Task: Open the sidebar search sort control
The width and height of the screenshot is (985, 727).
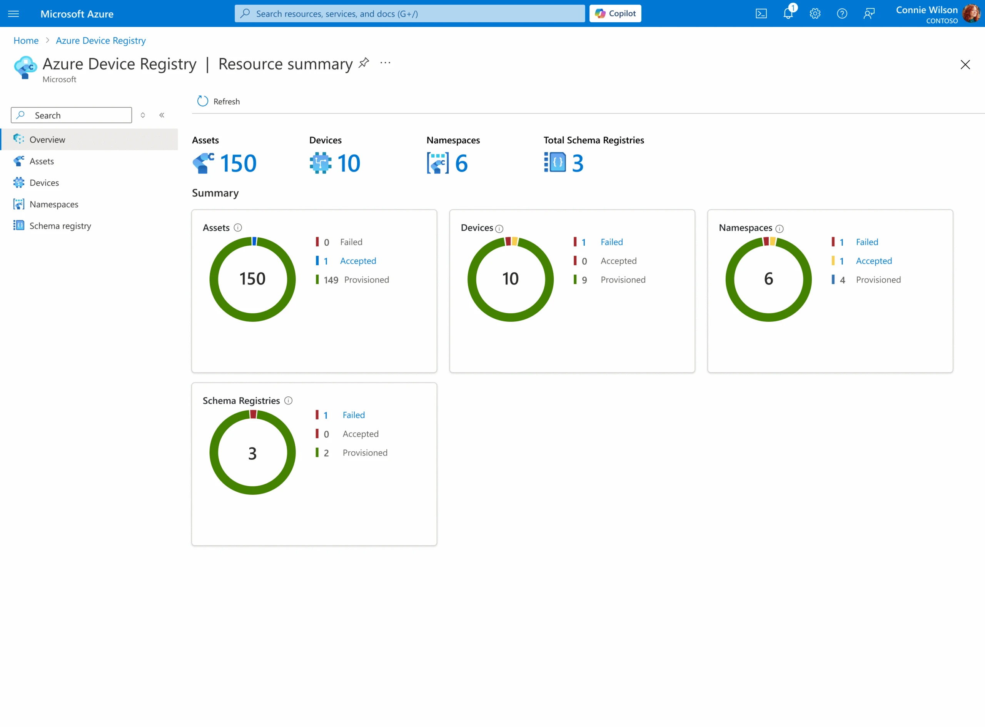Action: tap(143, 115)
